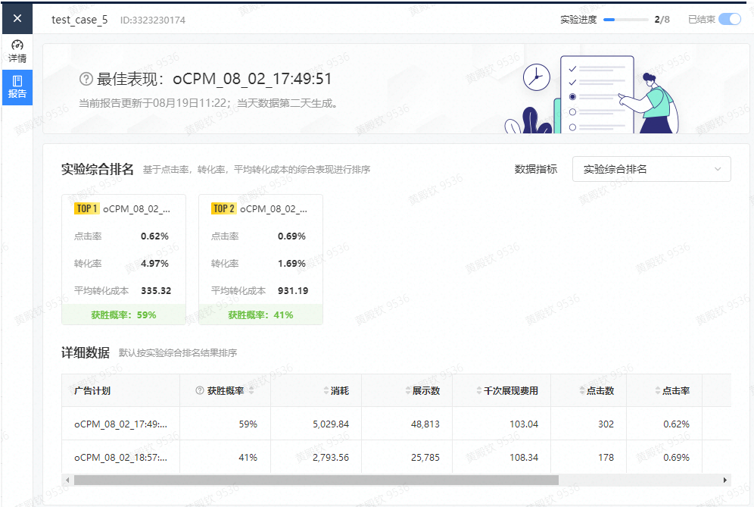Image resolution: width=754 pixels, height=507 pixels.
Task: Click the 335.32 average conversion cost value
Action: pos(156,291)
